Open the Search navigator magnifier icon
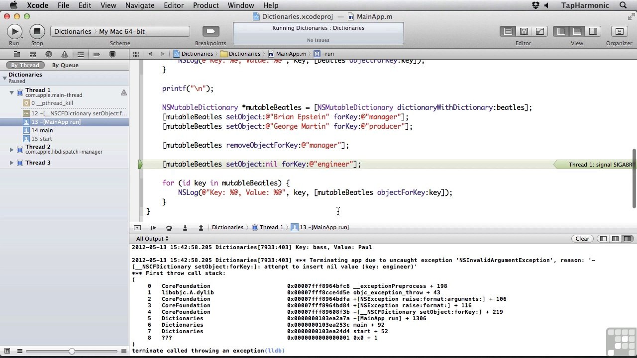Screen dimensions: 637x358 pyautogui.click(x=48, y=54)
